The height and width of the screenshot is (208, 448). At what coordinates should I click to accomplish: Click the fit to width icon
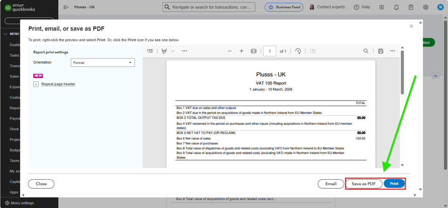[254, 51]
